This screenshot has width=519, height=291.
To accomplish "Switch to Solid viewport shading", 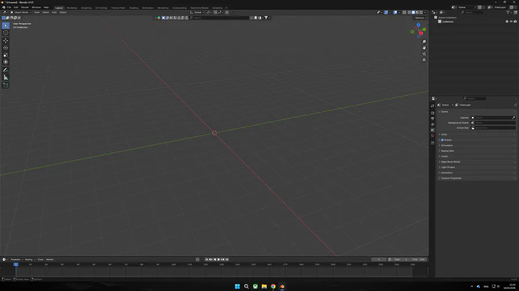I will 413,13.
